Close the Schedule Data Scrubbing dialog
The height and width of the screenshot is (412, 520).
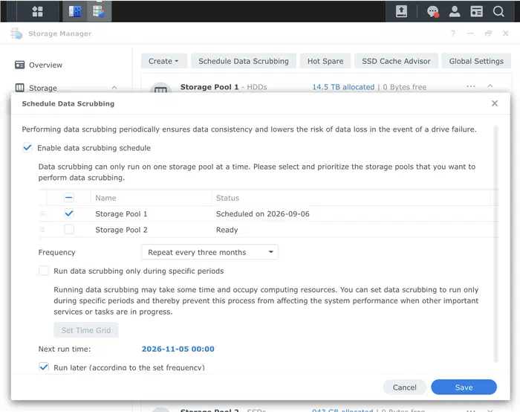(x=495, y=103)
